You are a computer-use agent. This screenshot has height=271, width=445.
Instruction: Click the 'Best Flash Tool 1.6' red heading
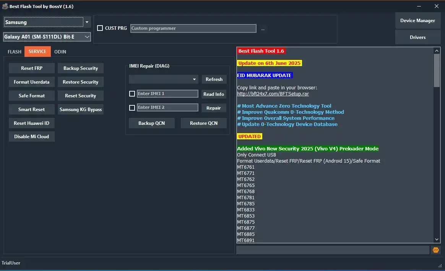point(261,51)
